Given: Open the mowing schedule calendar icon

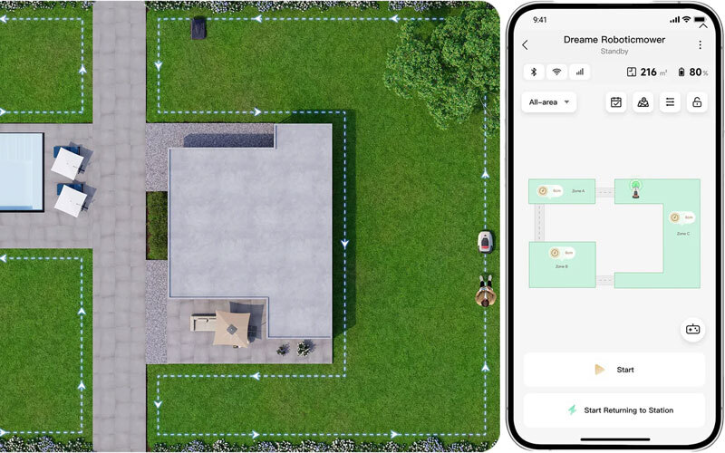Looking at the screenshot, I should (x=616, y=102).
